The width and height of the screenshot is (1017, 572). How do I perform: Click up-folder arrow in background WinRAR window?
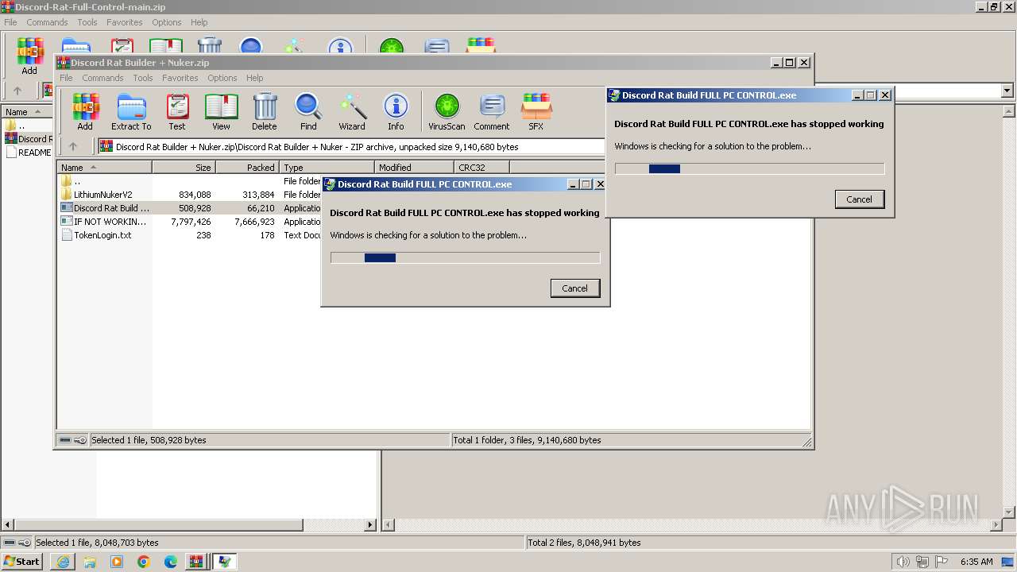click(17, 91)
